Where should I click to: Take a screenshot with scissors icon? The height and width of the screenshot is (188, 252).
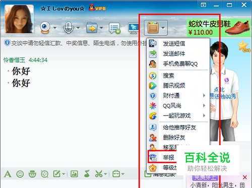99,174
